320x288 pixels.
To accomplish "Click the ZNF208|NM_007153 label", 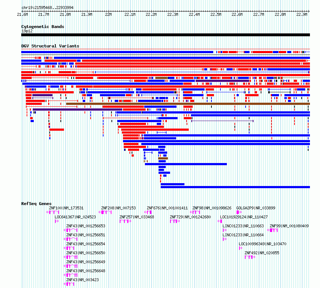I will (x=118, y=208).
